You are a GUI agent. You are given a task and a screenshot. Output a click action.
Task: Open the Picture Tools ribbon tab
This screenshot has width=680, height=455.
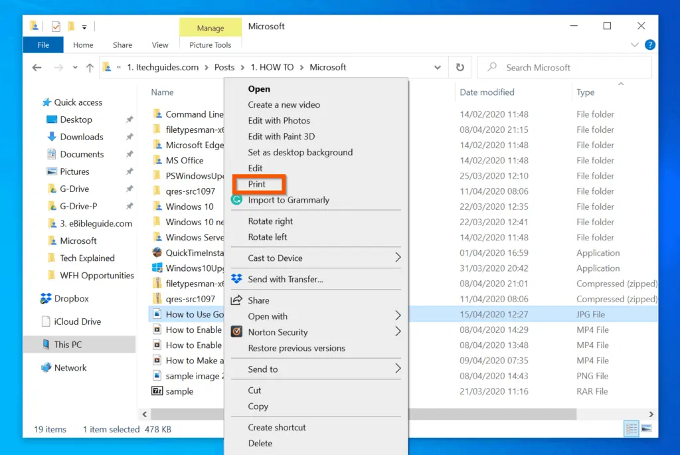[x=210, y=45]
